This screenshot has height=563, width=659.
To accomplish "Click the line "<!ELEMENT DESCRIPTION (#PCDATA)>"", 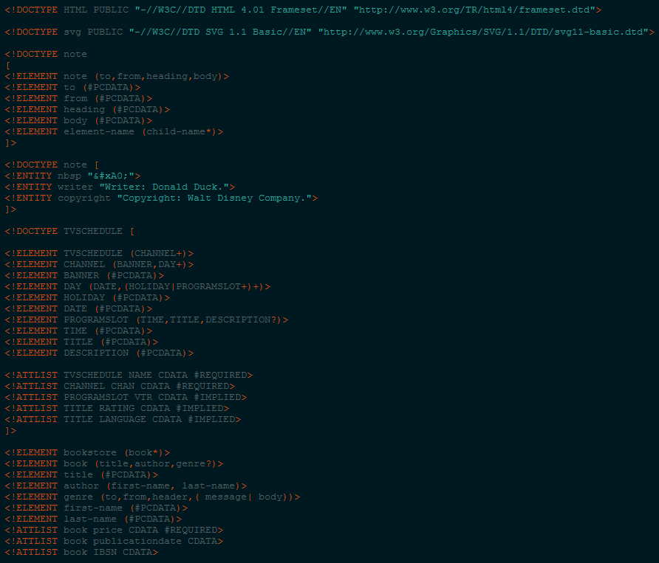I will pos(99,353).
